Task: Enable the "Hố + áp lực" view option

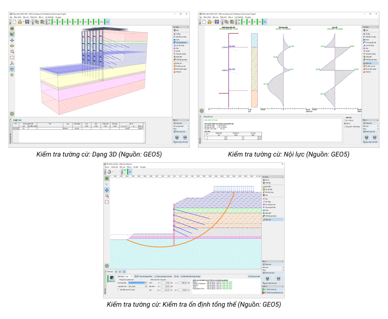Action: [x=345, y=120]
